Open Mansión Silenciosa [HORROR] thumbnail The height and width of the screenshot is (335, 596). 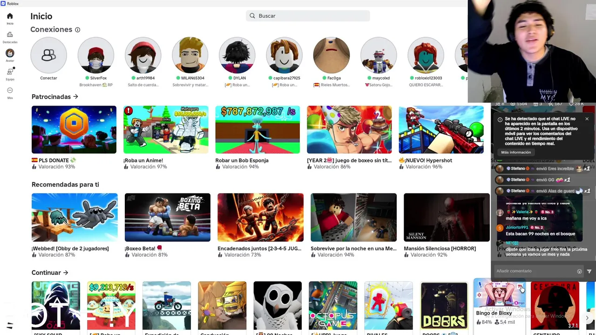tap(447, 218)
